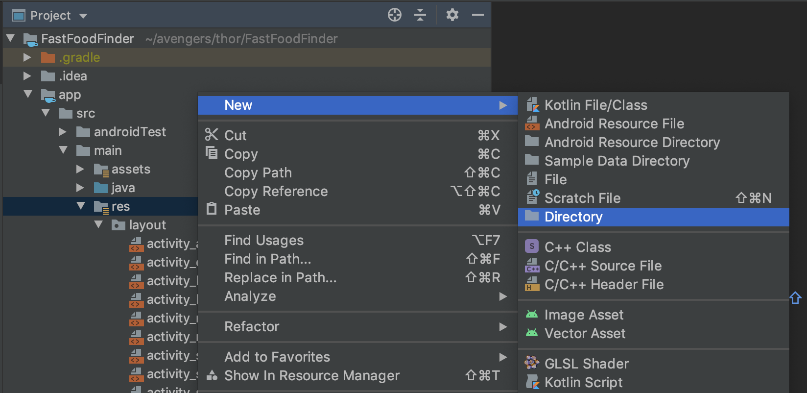Click the layout folder icon
Screen dimensions: 807x393
point(119,225)
